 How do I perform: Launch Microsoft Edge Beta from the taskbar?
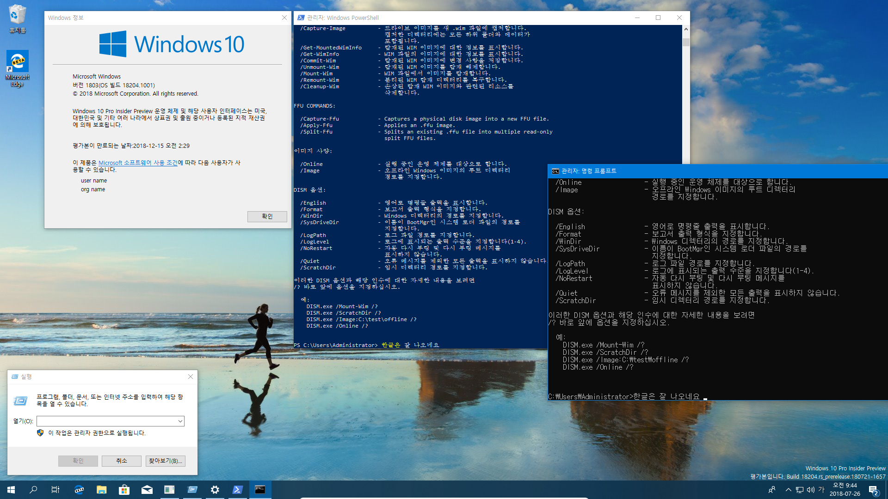pos(79,490)
